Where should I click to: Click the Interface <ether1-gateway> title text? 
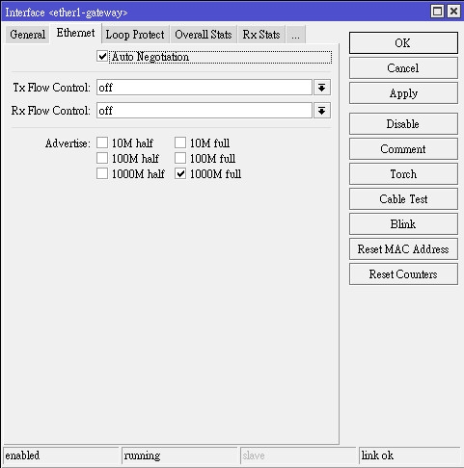pos(67,13)
